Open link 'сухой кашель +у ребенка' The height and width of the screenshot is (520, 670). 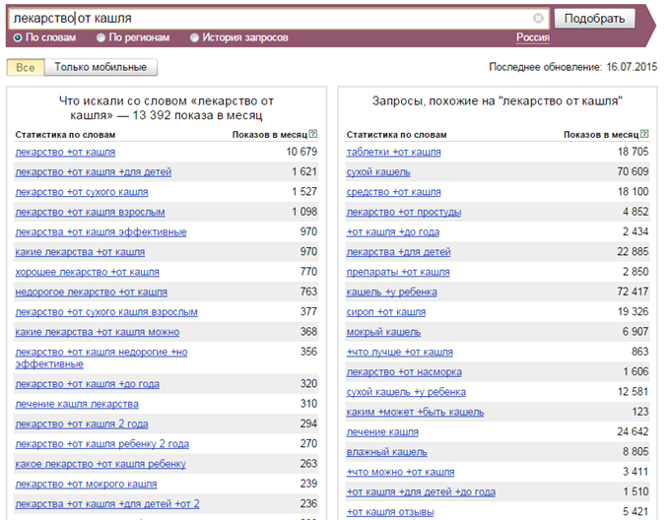coord(406,392)
